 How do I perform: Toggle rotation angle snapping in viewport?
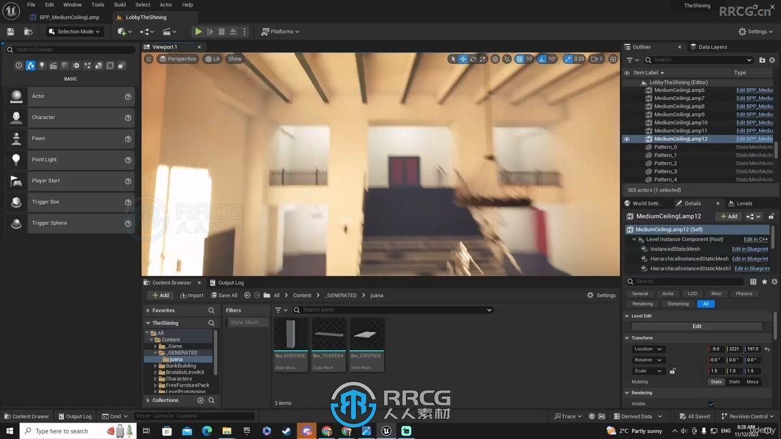click(x=541, y=59)
